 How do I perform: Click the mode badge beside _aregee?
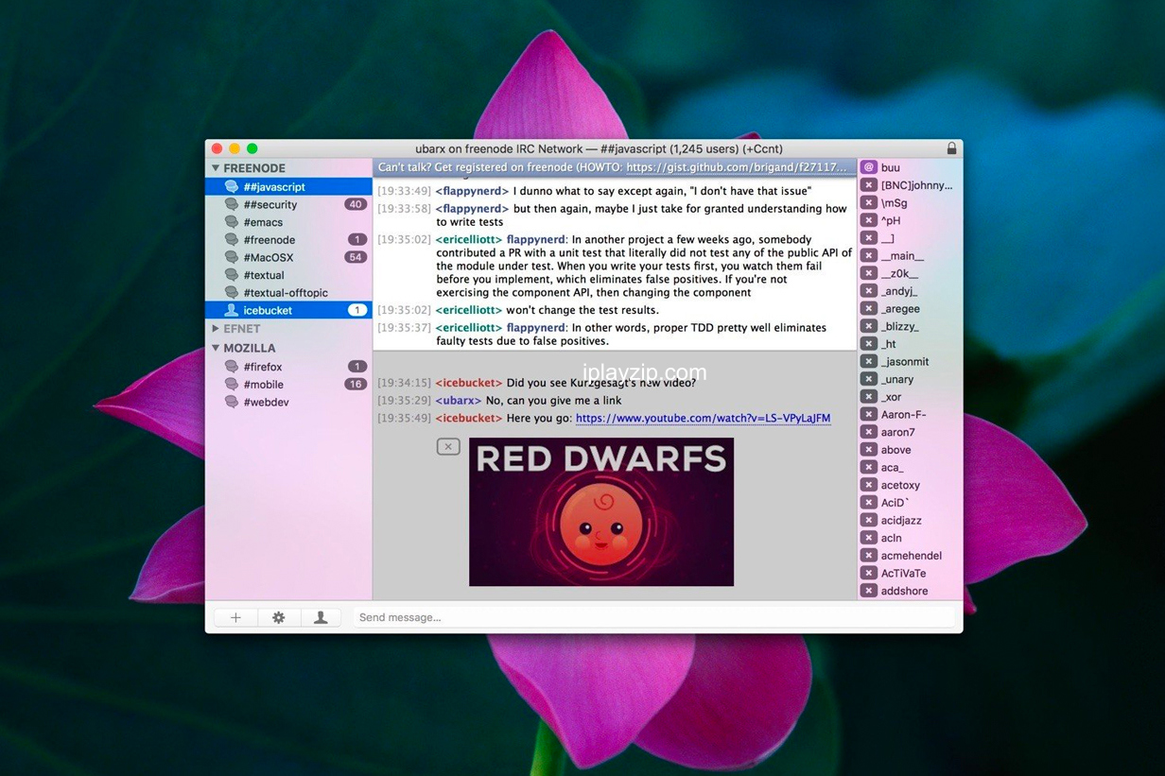click(x=868, y=308)
